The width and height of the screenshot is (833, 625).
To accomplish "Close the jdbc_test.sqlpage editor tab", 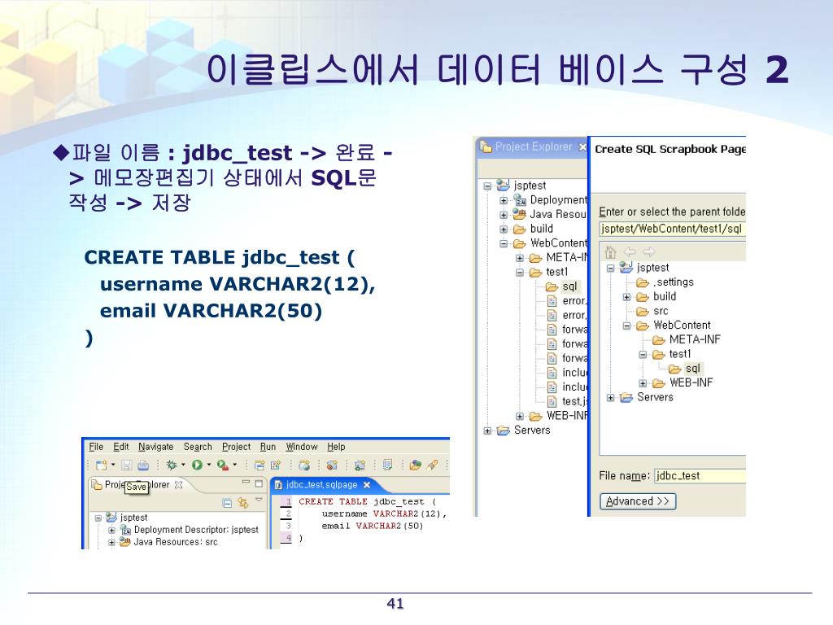I will 367,485.
